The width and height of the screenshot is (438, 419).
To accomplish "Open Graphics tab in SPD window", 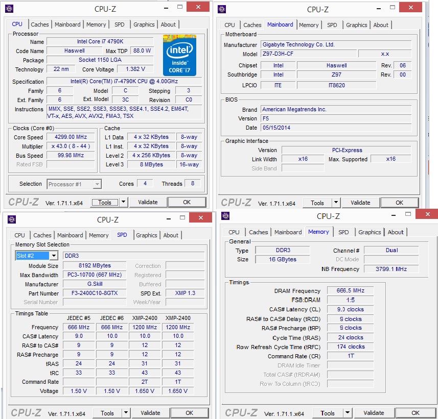I will point(146,235).
